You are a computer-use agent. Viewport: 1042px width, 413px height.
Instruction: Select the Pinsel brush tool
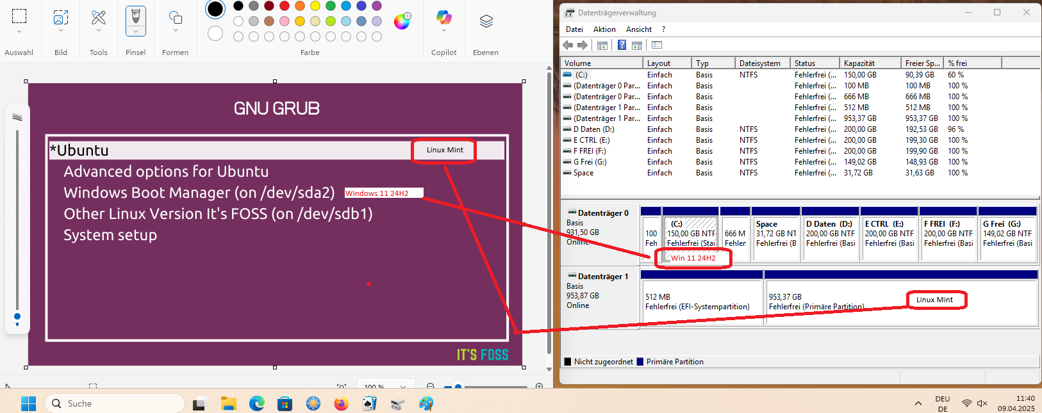(135, 15)
